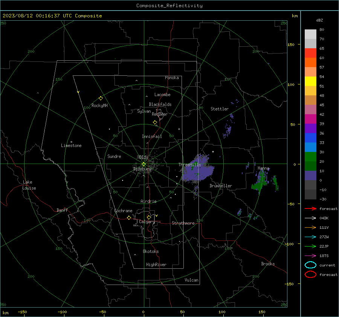Click the Sundre label

click(114, 156)
